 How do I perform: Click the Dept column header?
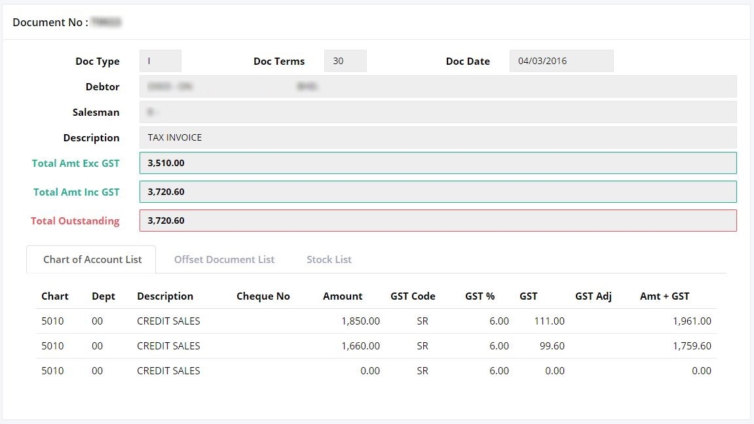[x=104, y=296]
